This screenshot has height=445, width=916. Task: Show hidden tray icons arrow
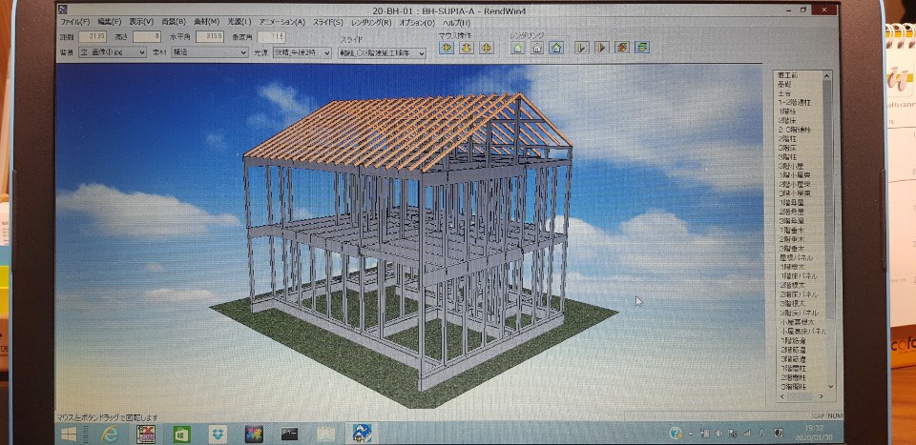[x=691, y=434]
